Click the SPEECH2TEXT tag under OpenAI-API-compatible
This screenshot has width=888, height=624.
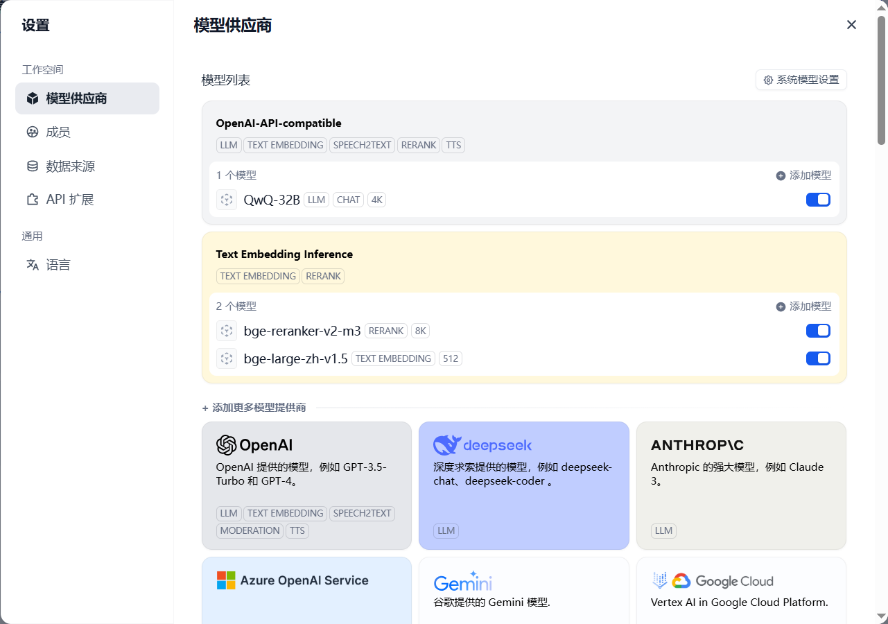pyautogui.click(x=362, y=145)
